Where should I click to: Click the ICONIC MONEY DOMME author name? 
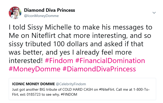click(x=33, y=84)
